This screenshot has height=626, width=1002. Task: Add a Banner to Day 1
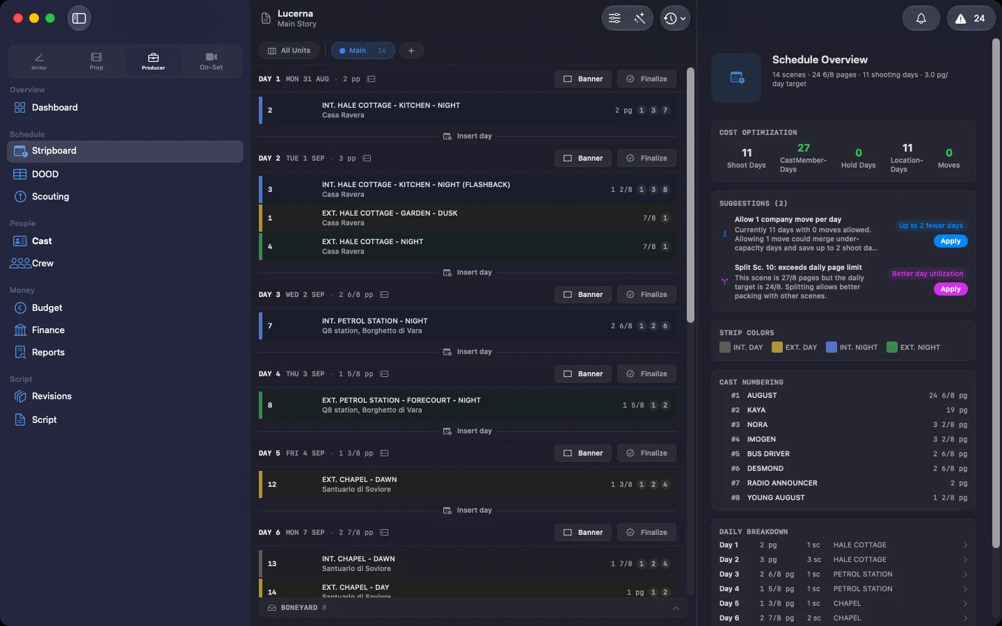(583, 79)
